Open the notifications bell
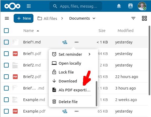This screenshot has height=117, width=151. pos(119,6)
